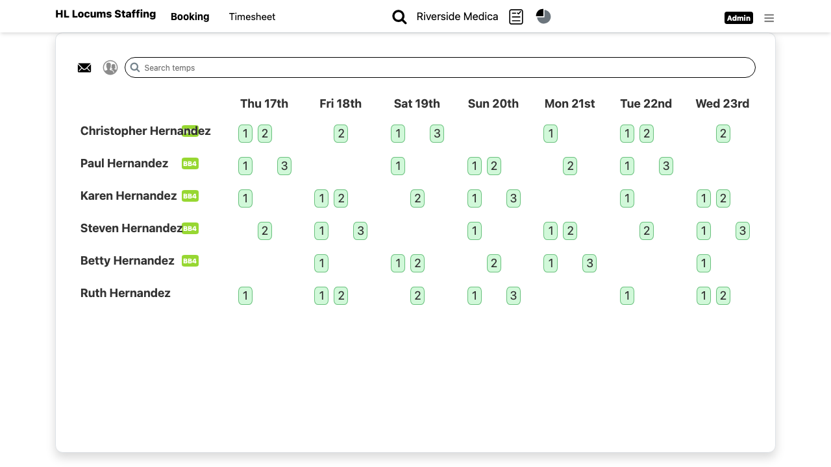Open Ruth Hernandez's profile

tap(125, 293)
